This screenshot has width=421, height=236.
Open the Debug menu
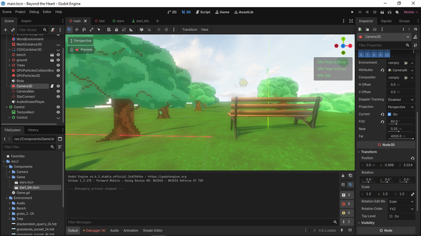pos(34,12)
